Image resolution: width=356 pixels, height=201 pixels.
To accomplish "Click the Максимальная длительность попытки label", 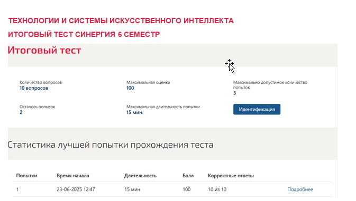I will point(163,107).
